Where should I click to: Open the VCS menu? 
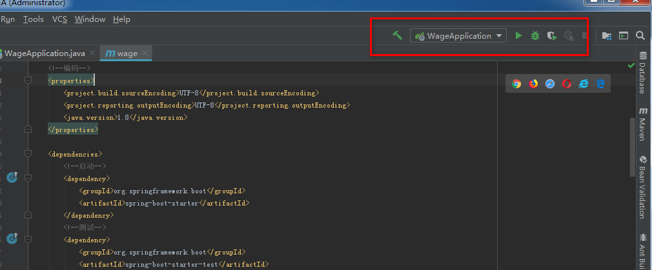(x=59, y=19)
